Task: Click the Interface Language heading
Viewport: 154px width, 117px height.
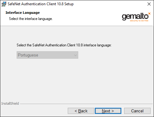Action: tap(22, 13)
